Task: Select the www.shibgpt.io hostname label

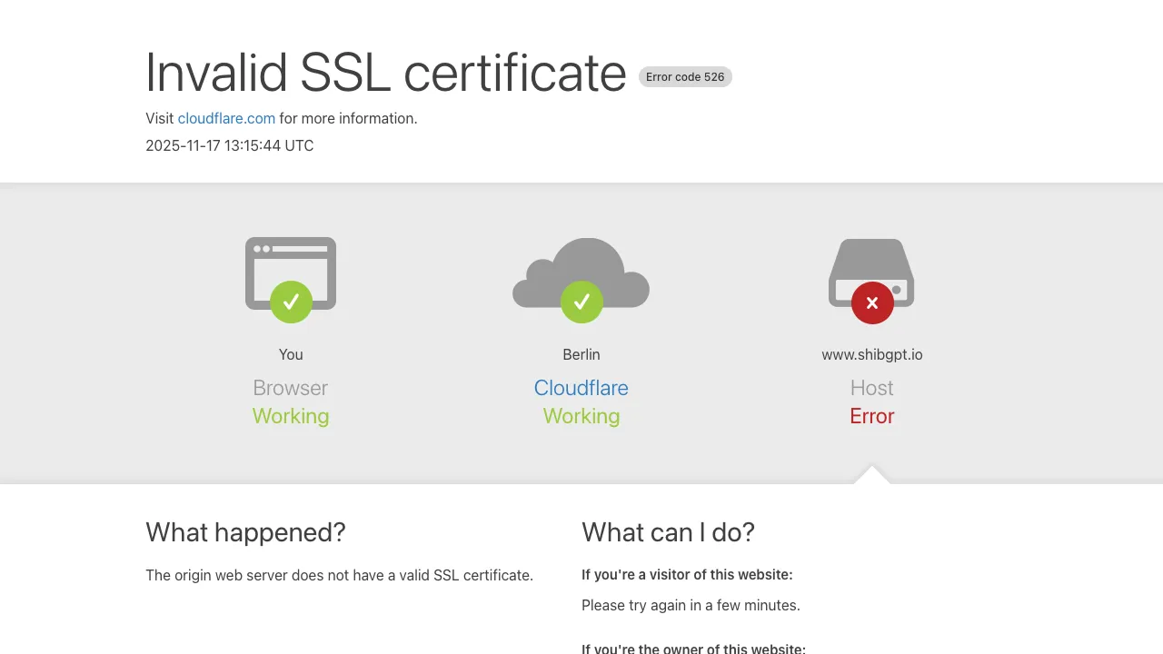Action: point(871,354)
